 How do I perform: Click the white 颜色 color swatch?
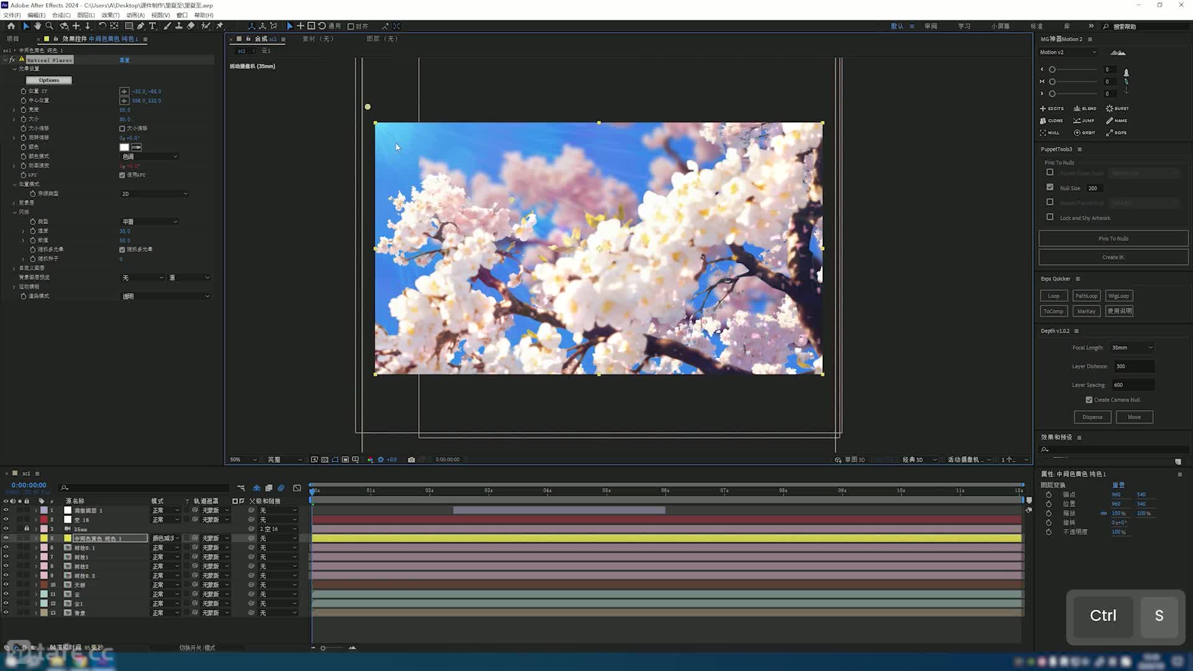click(124, 147)
